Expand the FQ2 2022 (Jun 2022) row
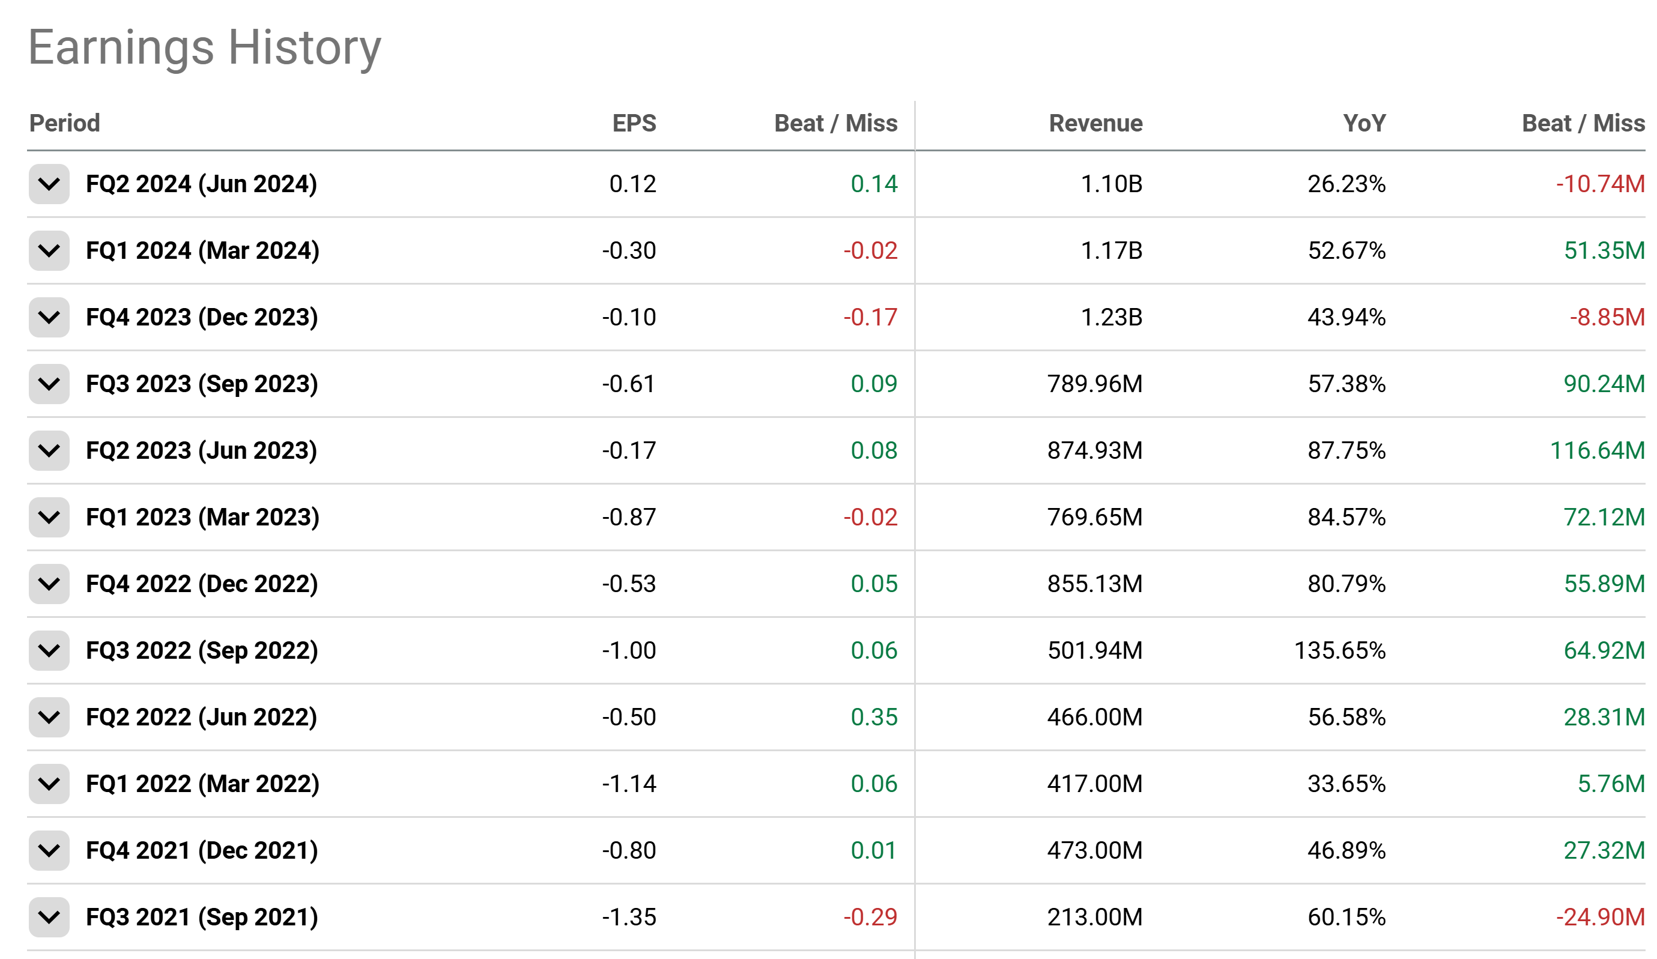 click(49, 717)
